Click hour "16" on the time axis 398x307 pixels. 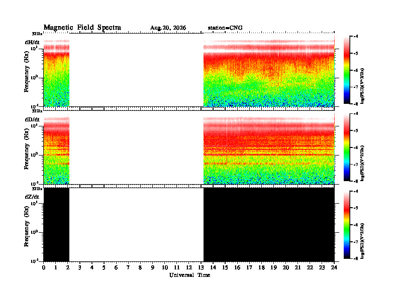pyautogui.click(x=237, y=267)
